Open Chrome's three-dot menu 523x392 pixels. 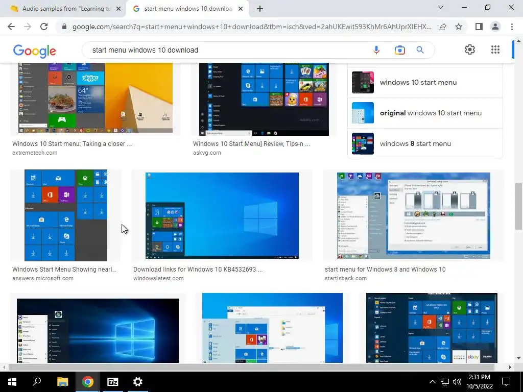512,27
